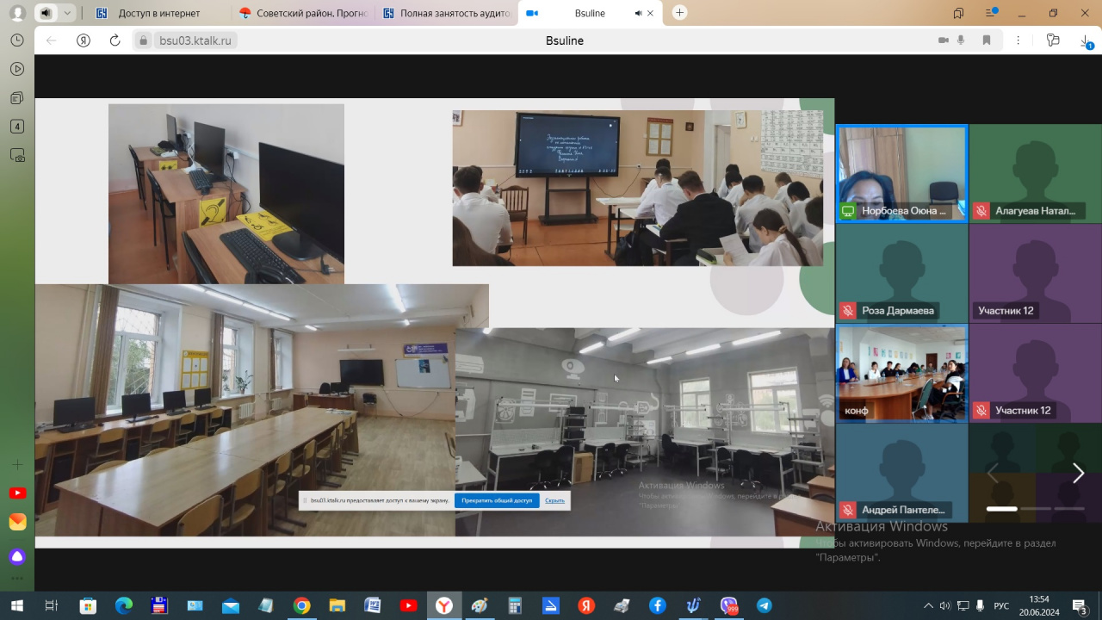Click camera permission icon in address bar
Screen dimensions: 1102x620
coord(943,40)
